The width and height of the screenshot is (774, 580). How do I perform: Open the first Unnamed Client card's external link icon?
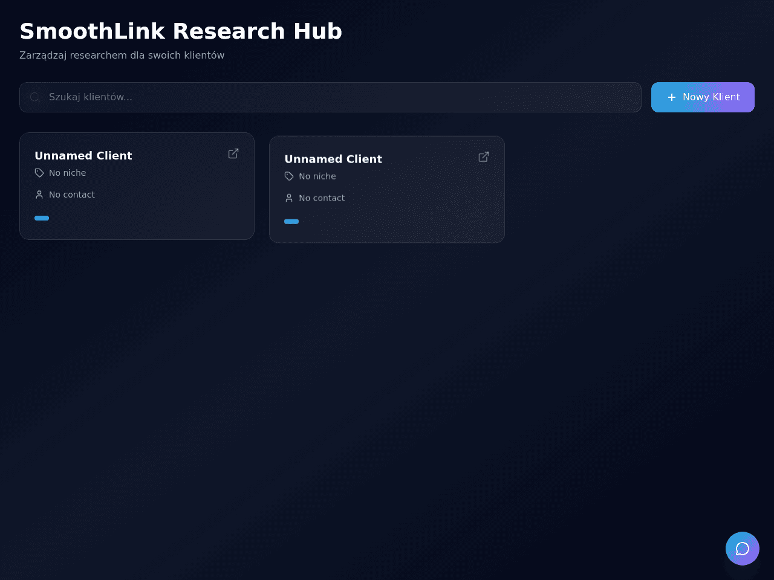point(233,153)
